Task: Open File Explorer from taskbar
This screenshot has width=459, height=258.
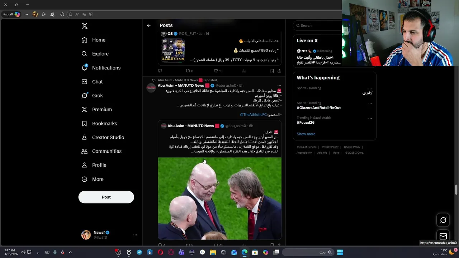Action: tap(213, 252)
